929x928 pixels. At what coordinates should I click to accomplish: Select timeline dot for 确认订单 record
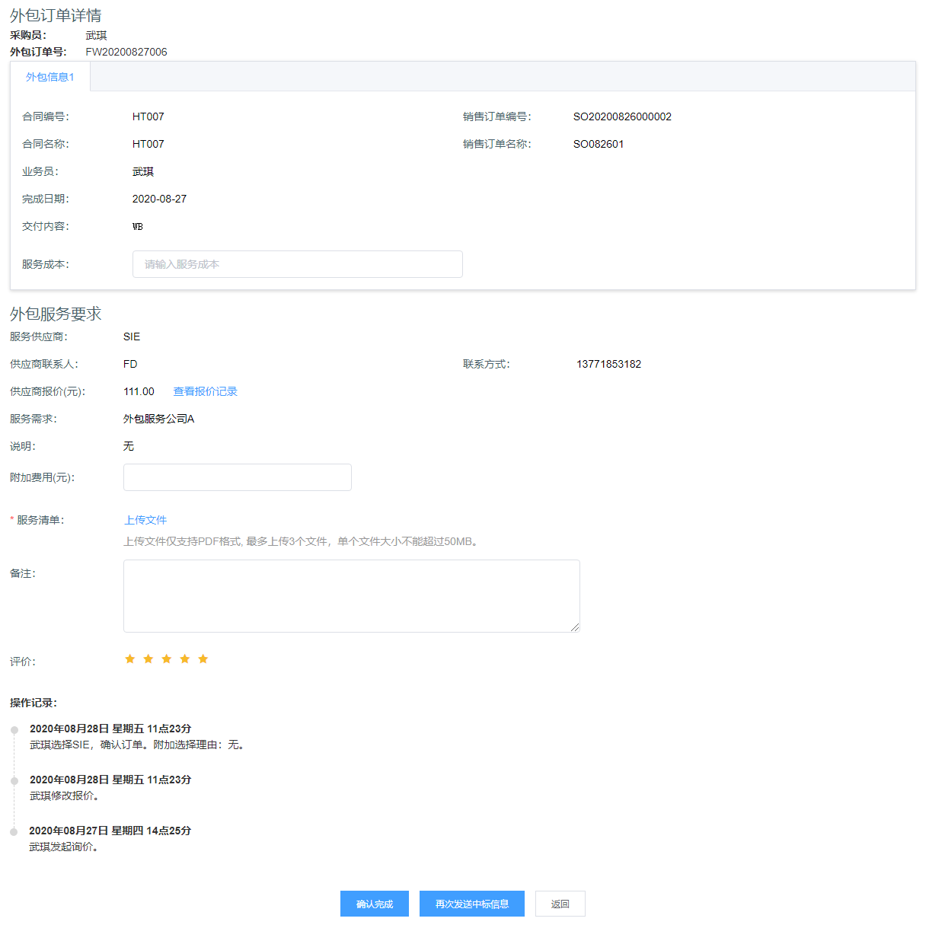click(14, 730)
